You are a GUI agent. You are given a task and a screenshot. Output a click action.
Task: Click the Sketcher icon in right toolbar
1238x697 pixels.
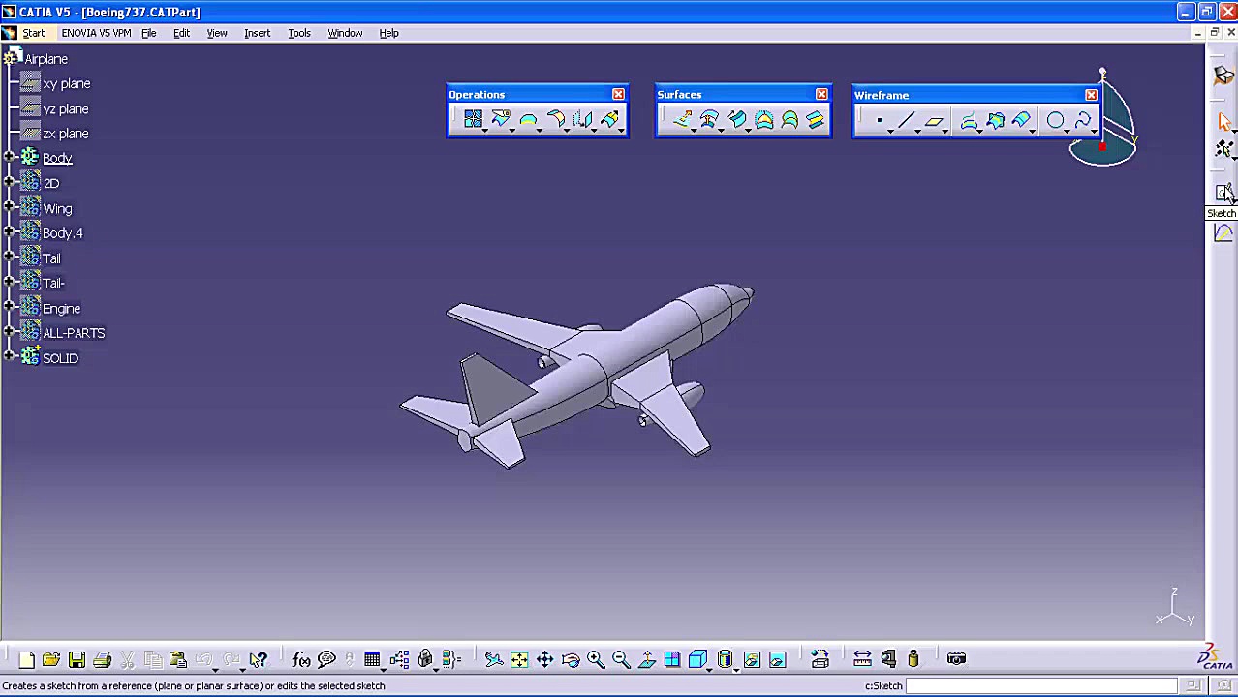coord(1223,192)
